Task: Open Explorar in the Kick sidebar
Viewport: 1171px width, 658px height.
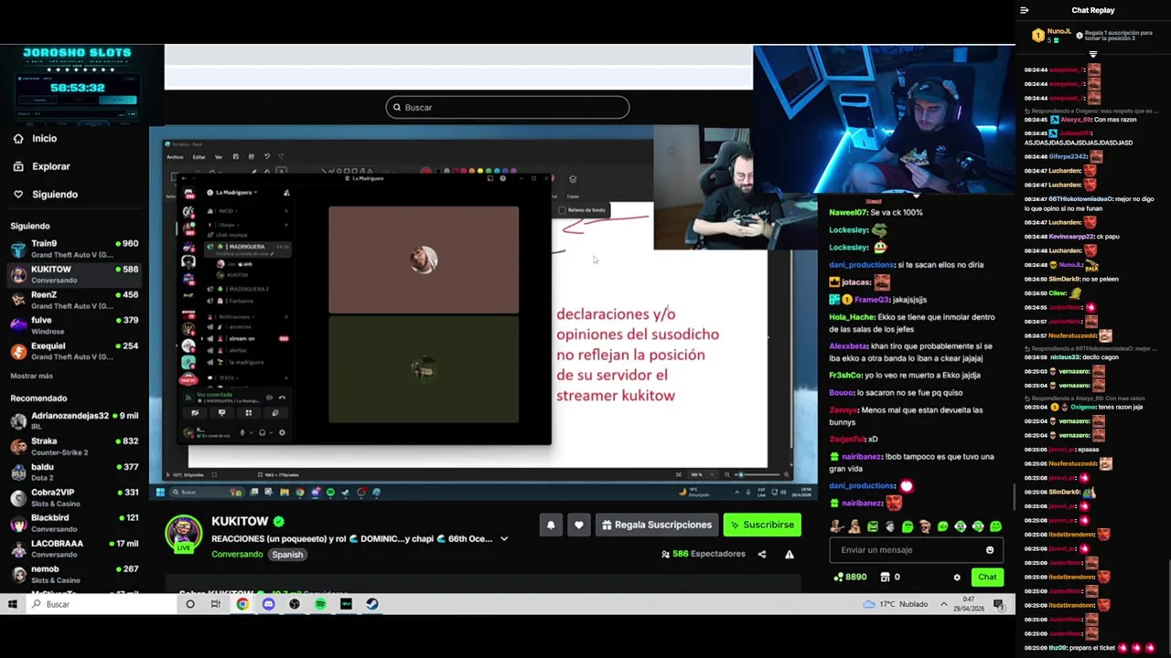Action: tap(50, 166)
